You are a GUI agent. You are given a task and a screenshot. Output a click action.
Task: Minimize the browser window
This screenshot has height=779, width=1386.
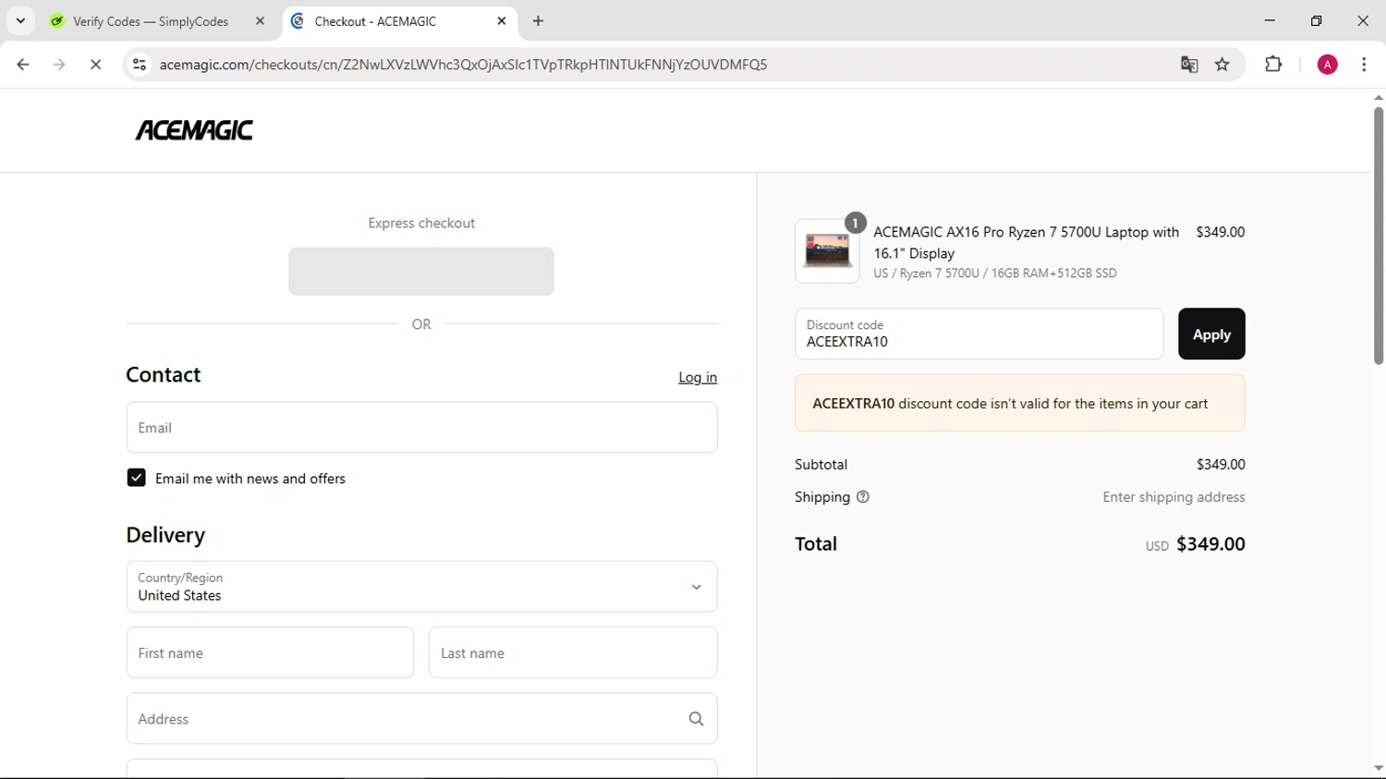click(1270, 20)
